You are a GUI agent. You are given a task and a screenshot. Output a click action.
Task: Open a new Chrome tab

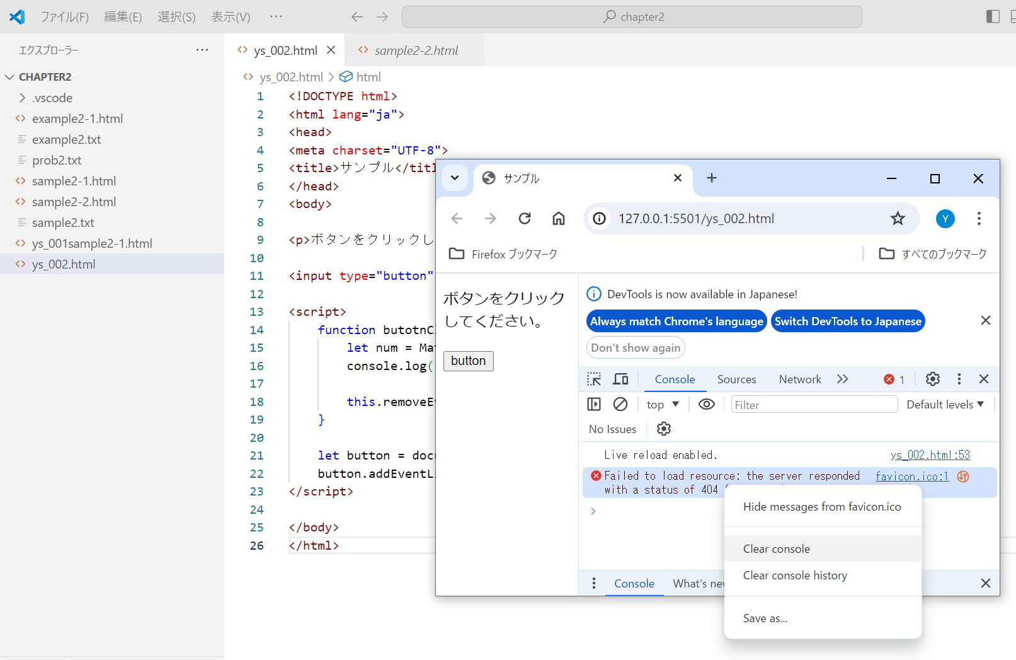coord(712,178)
